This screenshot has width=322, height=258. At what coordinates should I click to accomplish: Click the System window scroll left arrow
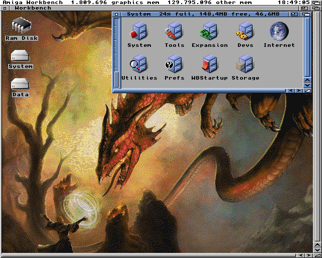(291, 91)
